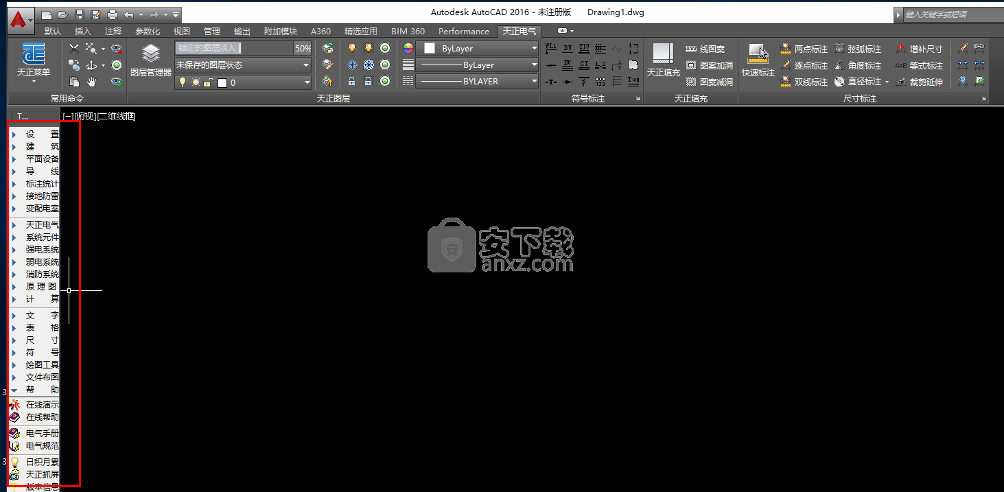Click the Print (plot) icon in quick access toolbar
Viewport: 1004px width, 492px height.
pos(112,14)
